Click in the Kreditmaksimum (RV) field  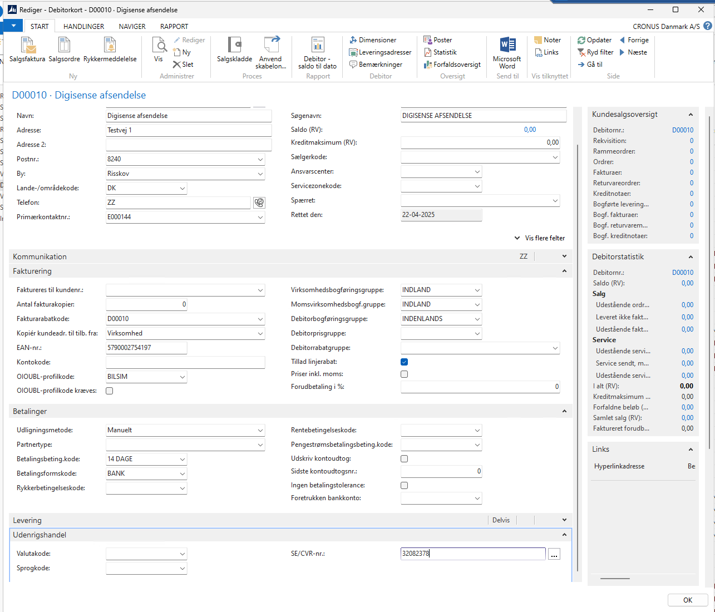click(x=480, y=142)
